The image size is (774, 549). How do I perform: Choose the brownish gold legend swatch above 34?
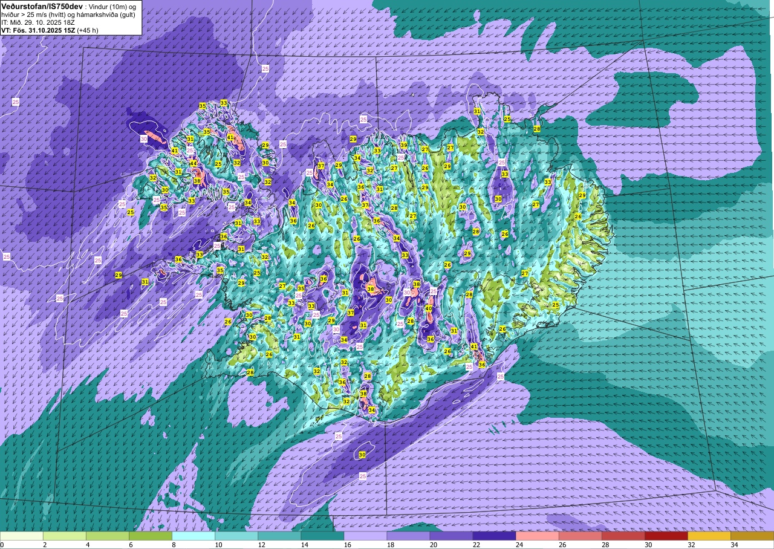[752, 536]
